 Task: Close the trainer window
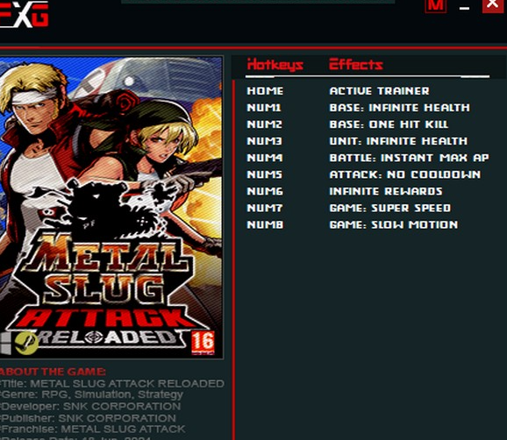click(x=493, y=6)
